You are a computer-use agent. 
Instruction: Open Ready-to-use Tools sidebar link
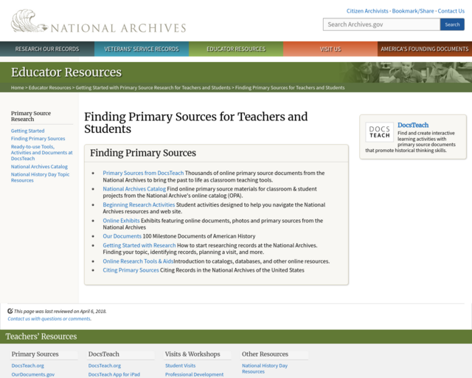pyautogui.click(x=41, y=153)
